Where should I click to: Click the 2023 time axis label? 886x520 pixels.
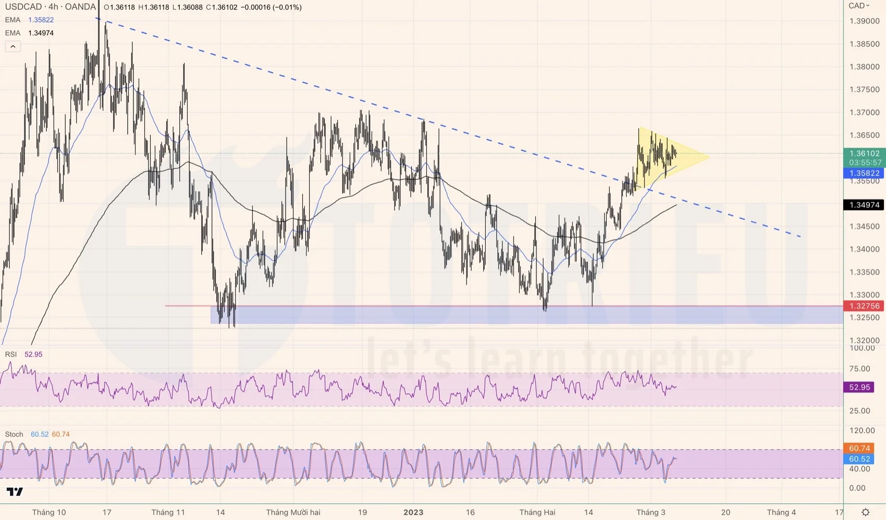pos(413,512)
